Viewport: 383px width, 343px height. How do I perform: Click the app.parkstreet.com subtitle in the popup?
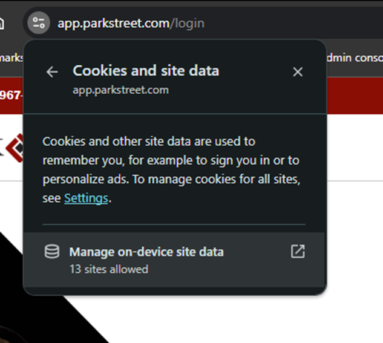point(120,90)
